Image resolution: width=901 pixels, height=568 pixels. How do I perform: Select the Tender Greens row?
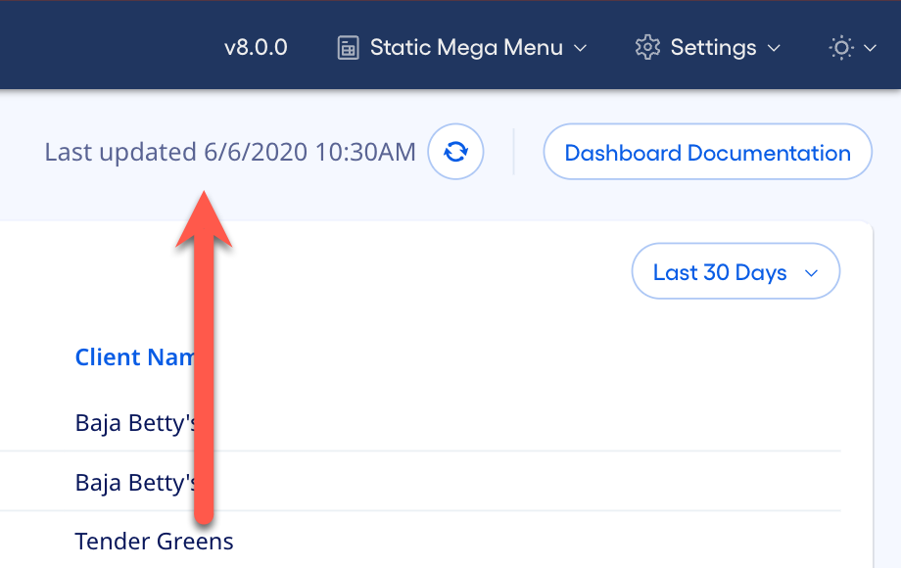coord(154,541)
